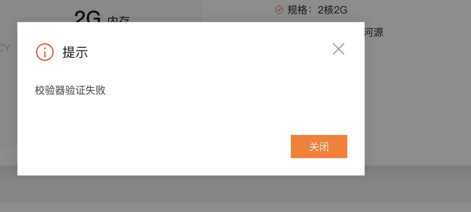This screenshot has height=212, width=471.
Task: Click the 校验器验证失败 message text
Action: click(70, 90)
